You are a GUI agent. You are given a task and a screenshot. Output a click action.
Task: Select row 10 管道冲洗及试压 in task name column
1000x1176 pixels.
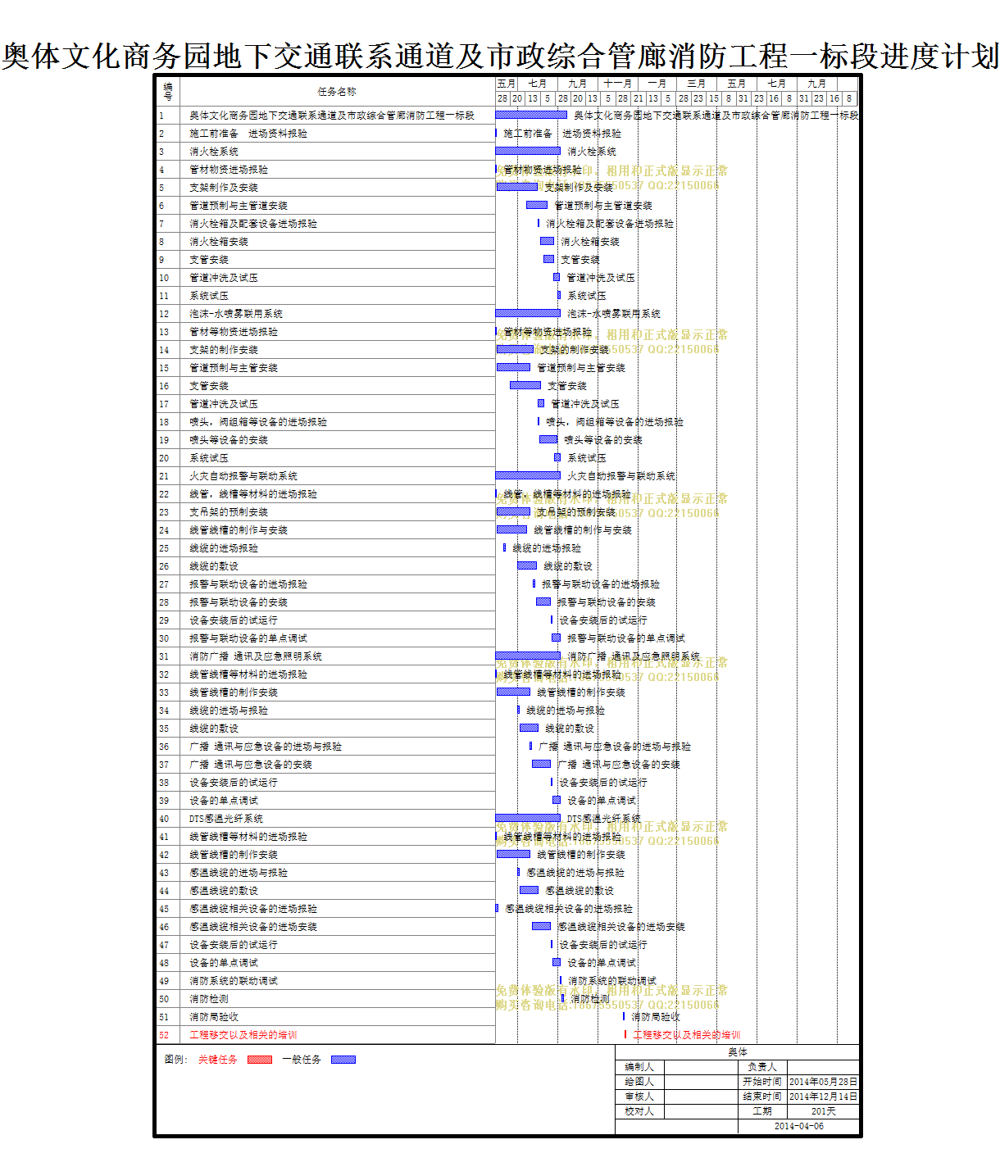(224, 278)
